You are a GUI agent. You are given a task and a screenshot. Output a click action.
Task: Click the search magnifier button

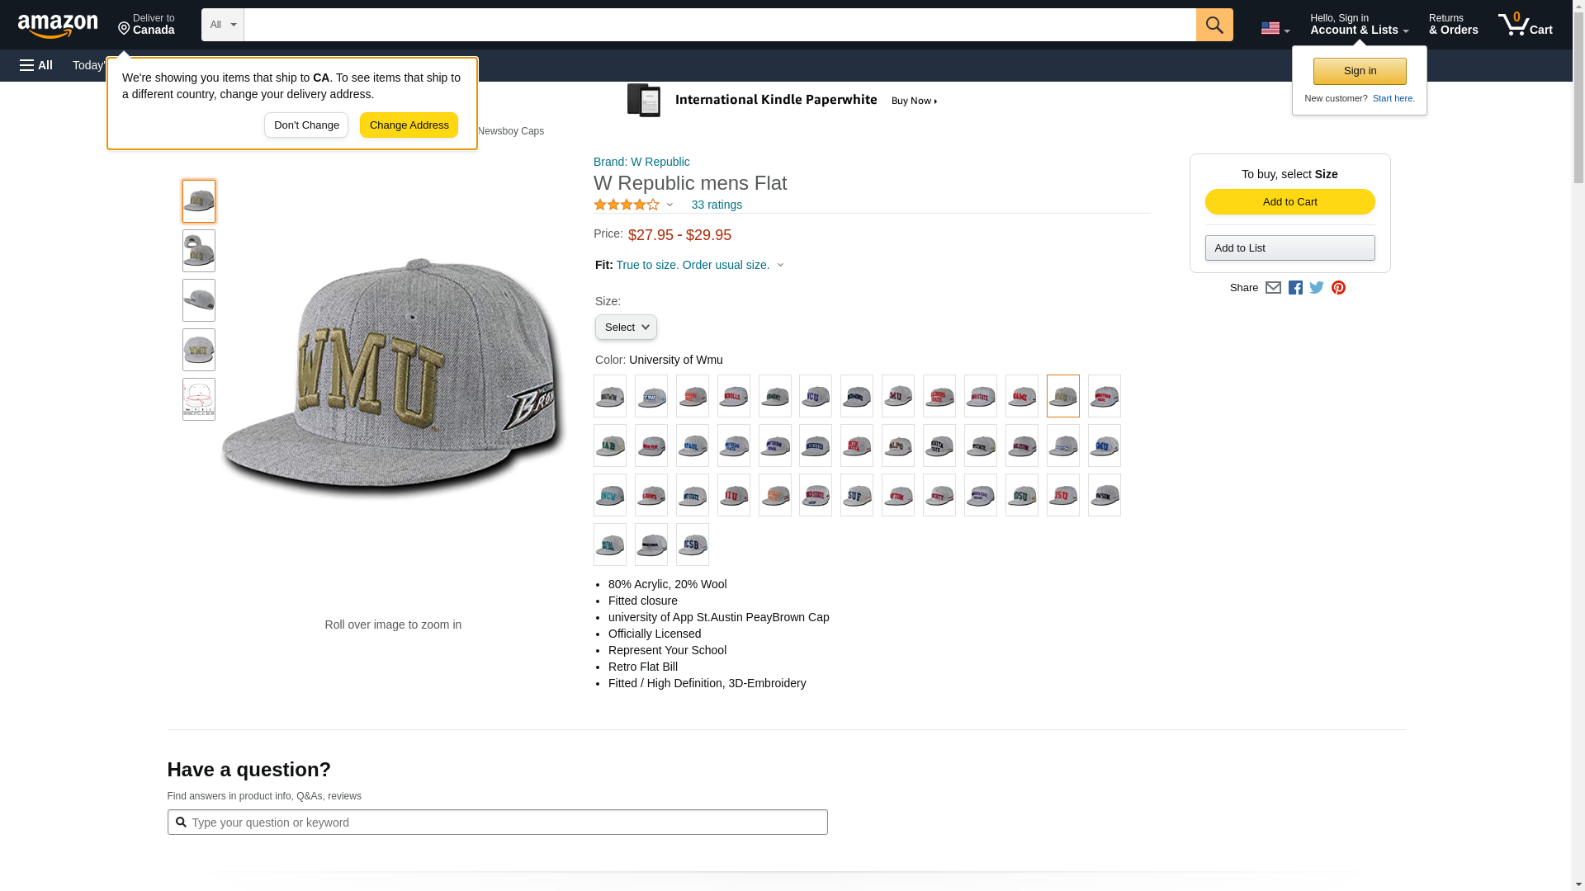[1214, 25]
